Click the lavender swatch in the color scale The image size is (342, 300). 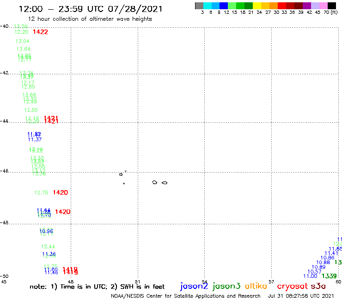(315, 6)
